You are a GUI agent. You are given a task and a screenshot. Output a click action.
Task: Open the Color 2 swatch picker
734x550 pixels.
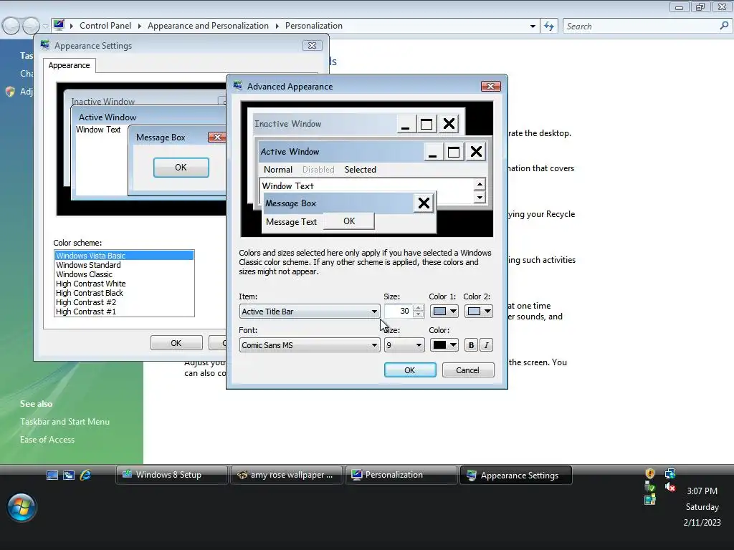tap(478, 312)
